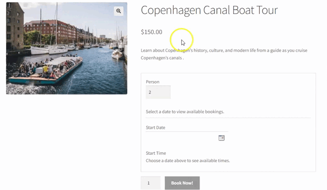Click the Start Time label
327x190 pixels.
coord(156,153)
